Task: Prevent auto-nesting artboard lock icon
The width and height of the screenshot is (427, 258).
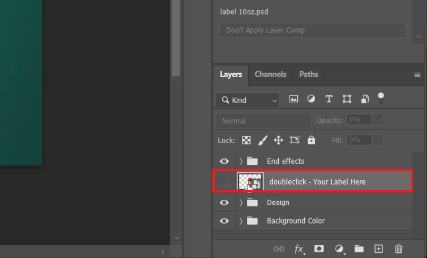Action: click(294, 140)
